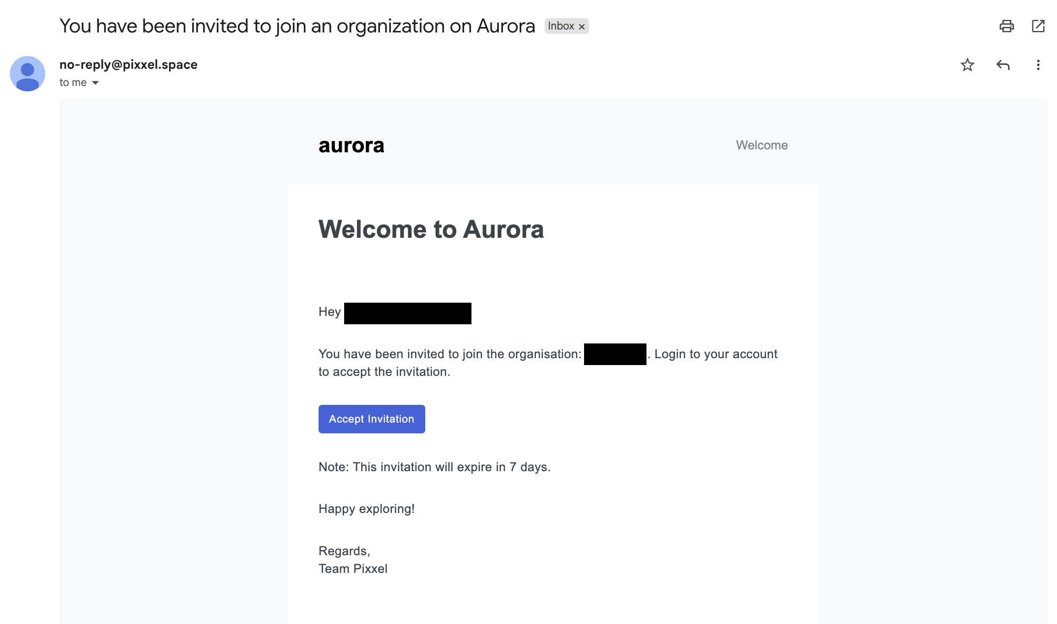This screenshot has height=624, width=1057.
Task: Star this email from no-reply@pixxel.space
Action: tap(967, 65)
